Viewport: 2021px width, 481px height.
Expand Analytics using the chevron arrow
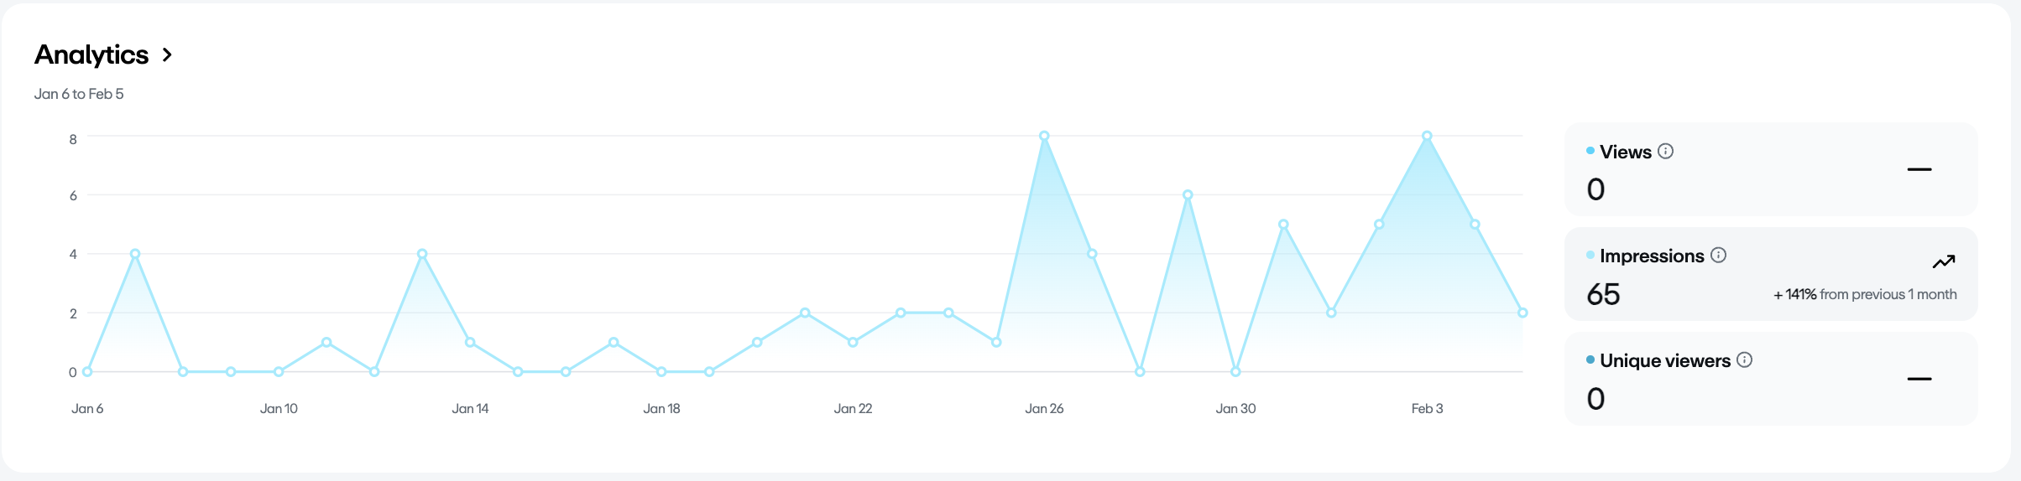(167, 55)
